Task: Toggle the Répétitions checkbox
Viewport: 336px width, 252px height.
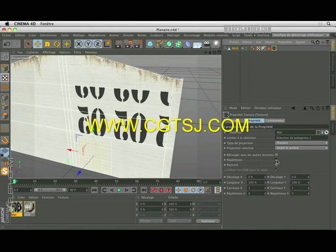Action: tap(276, 160)
